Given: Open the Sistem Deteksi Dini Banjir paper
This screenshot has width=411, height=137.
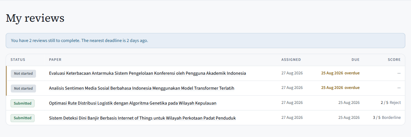Looking at the screenshot, I should pyautogui.click(x=142, y=118).
